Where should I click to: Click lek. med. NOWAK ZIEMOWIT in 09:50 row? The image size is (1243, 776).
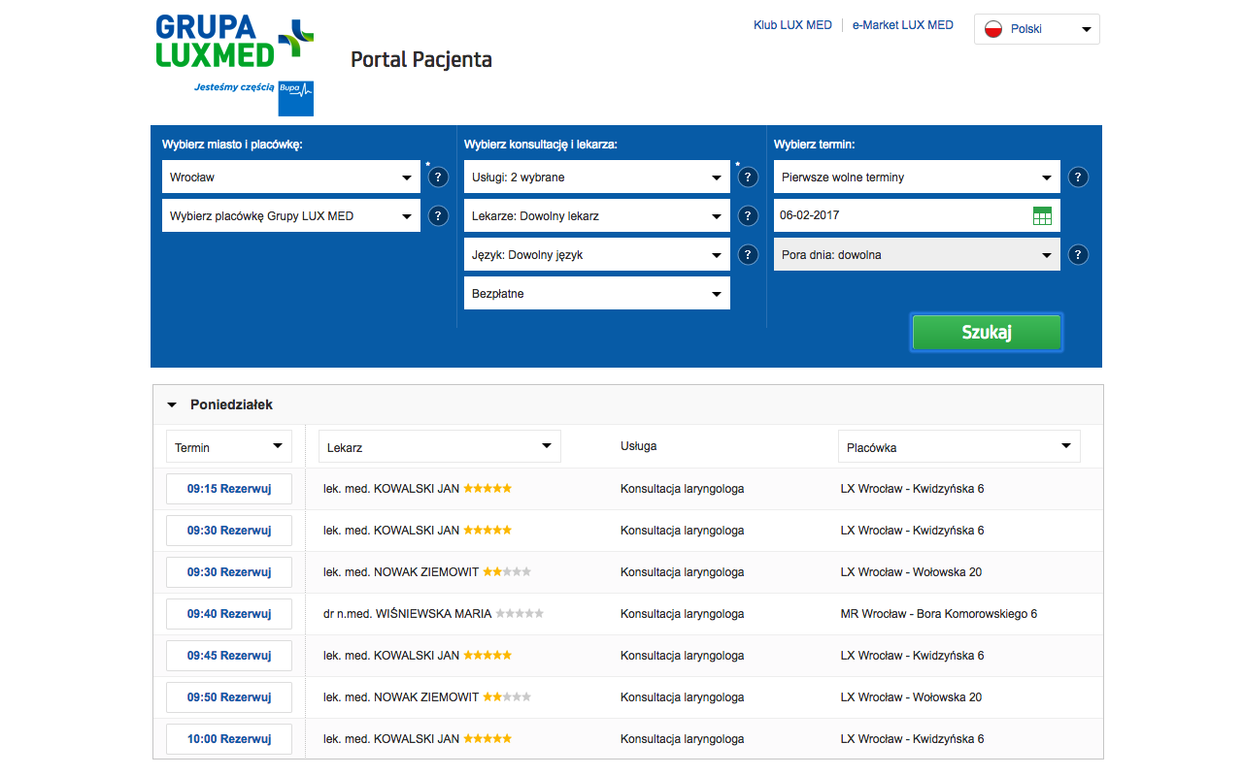[x=401, y=697]
